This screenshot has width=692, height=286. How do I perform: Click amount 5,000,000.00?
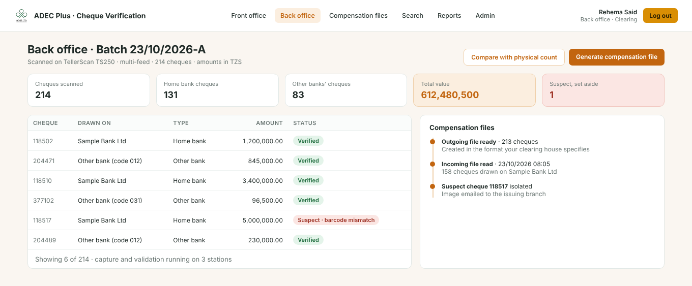263,220
